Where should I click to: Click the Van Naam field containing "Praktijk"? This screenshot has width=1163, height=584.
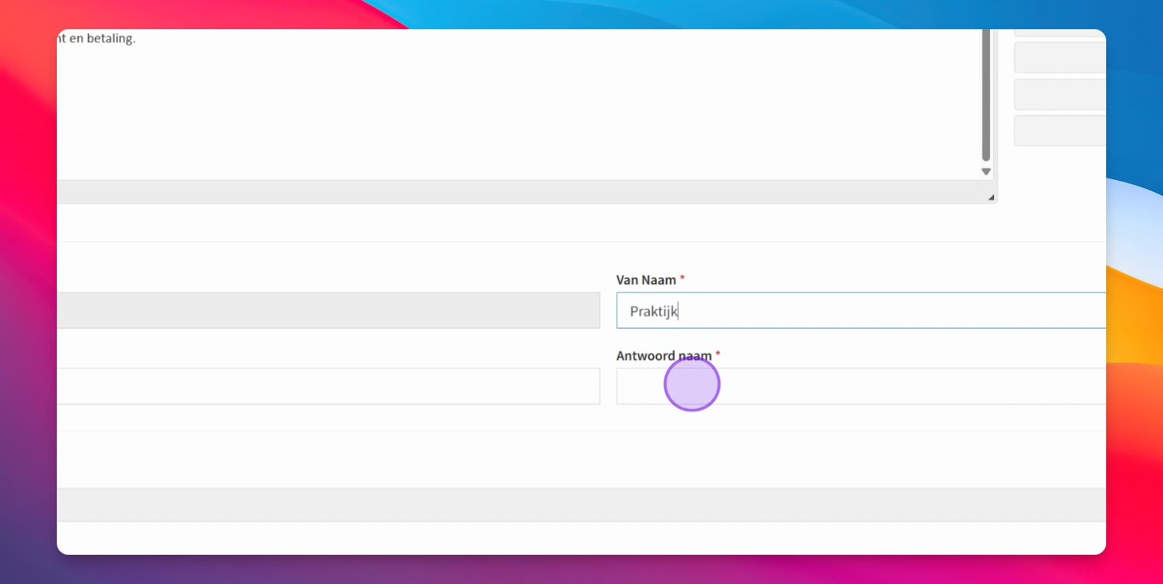[861, 311]
